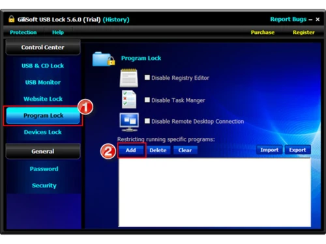Add a program to restrict
The height and width of the screenshot is (244, 326).
131,150
